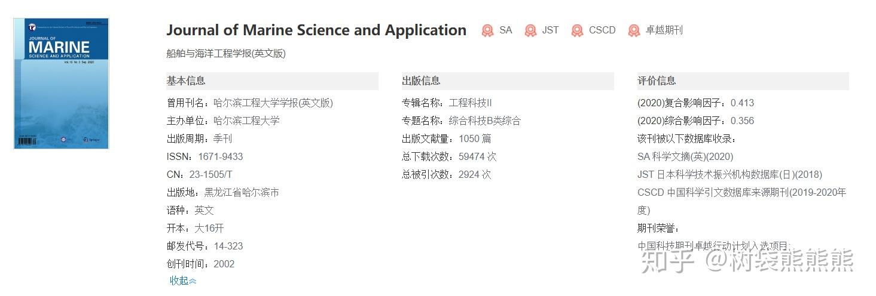Viewport: 876px width, 296px height.
Task: Select the 专辑名称 工程科技II row
Action: (447, 103)
